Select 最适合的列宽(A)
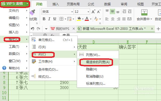The image size is (161, 101). click(x=98, y=62)
